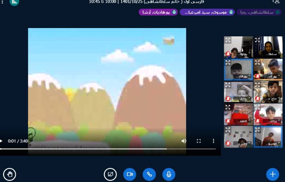Screen dimensions: 285x182
Task: Expand the سلطا teacher webcam to fullscreen
Action: 257,40
